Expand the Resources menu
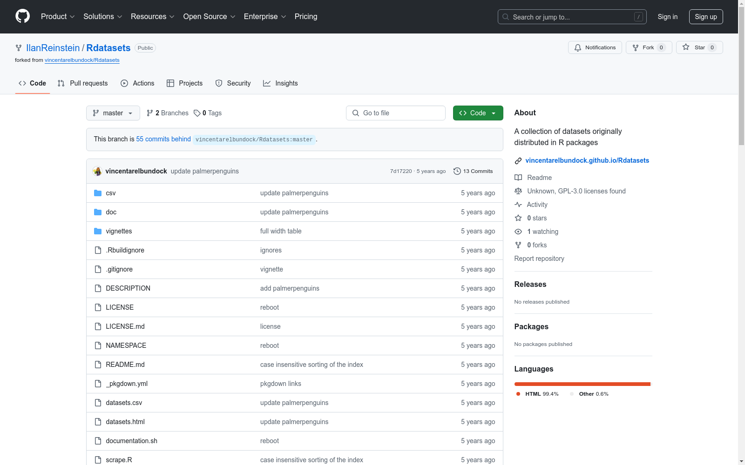745x465 pixels. pos(153,17)
